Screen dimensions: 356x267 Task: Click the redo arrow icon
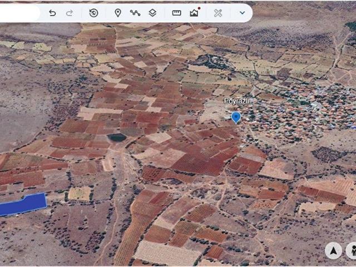click(x=70, y=13)
